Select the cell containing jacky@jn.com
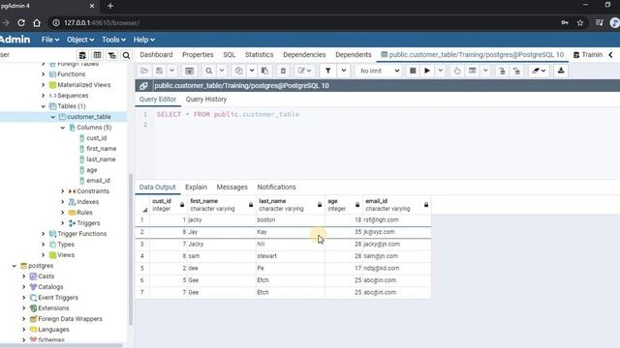This screenshot has width=620, height=348. click(x=396, y=245)
